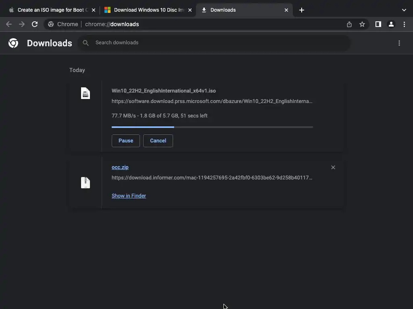
Task: Open the profile avatar icon
Action: (x=391, y=24)
